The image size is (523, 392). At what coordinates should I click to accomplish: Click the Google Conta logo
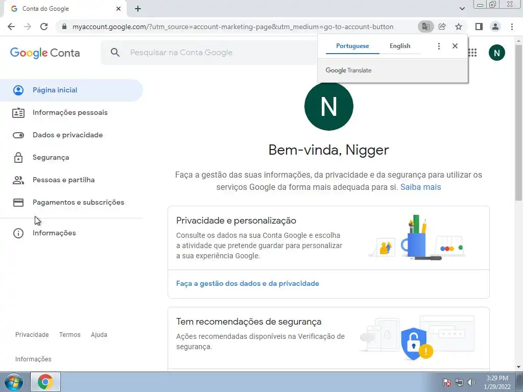tap(45, 53)
